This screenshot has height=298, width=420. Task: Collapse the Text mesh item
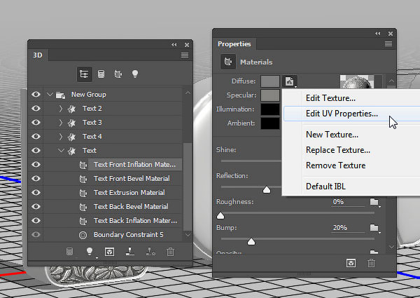61,151
